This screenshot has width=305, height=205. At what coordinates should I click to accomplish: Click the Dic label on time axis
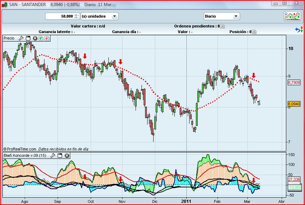[x=155, y=201]
